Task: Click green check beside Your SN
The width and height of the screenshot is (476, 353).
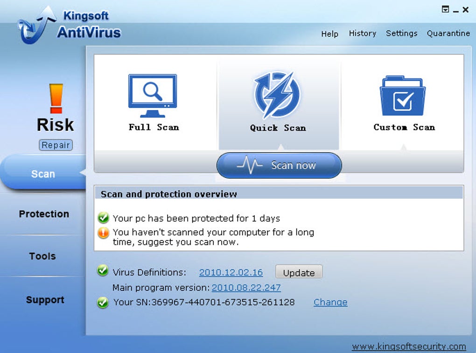Action: coord(103,302)
